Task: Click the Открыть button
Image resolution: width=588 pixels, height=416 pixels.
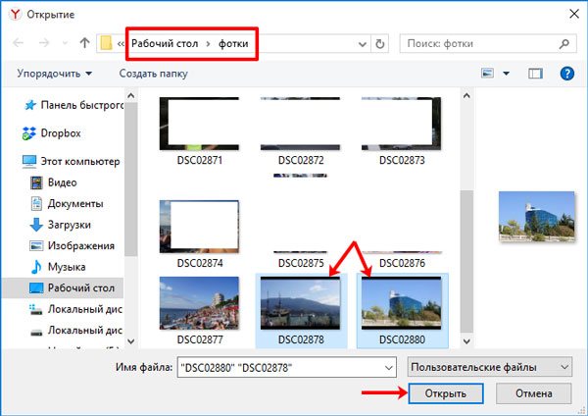Action: click(446, 393)
